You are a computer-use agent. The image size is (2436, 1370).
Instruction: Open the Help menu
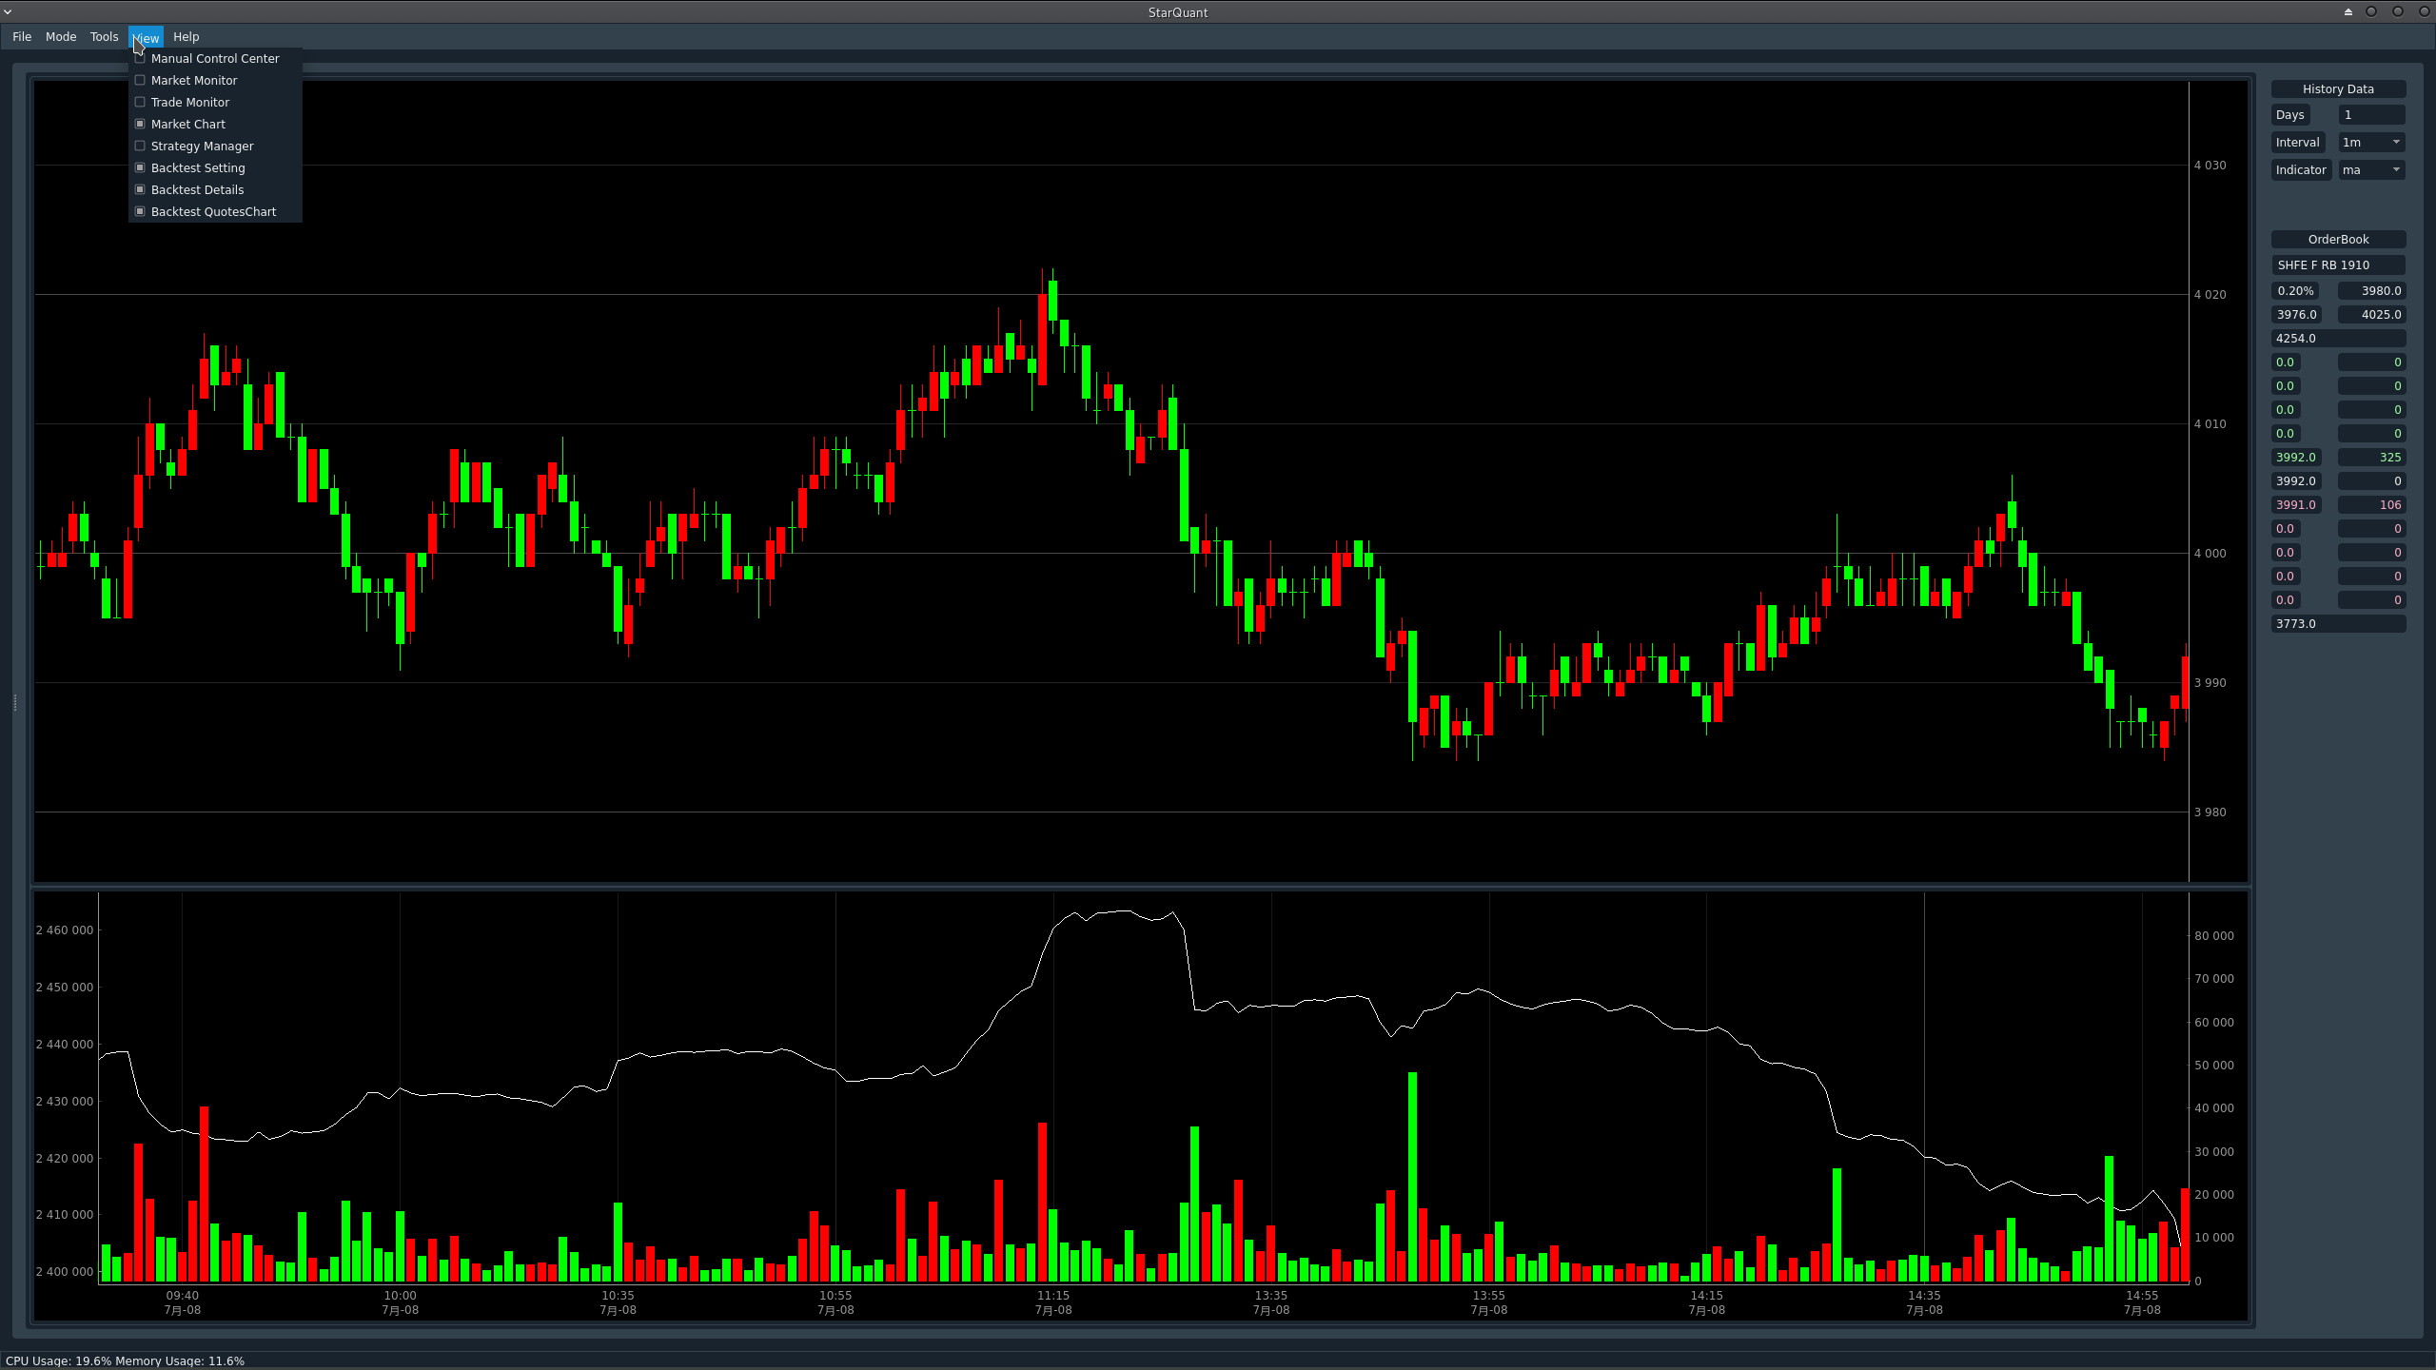(x=186, y=37)
